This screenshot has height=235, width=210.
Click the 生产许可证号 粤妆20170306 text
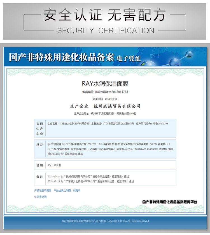(x=152, y=124)
